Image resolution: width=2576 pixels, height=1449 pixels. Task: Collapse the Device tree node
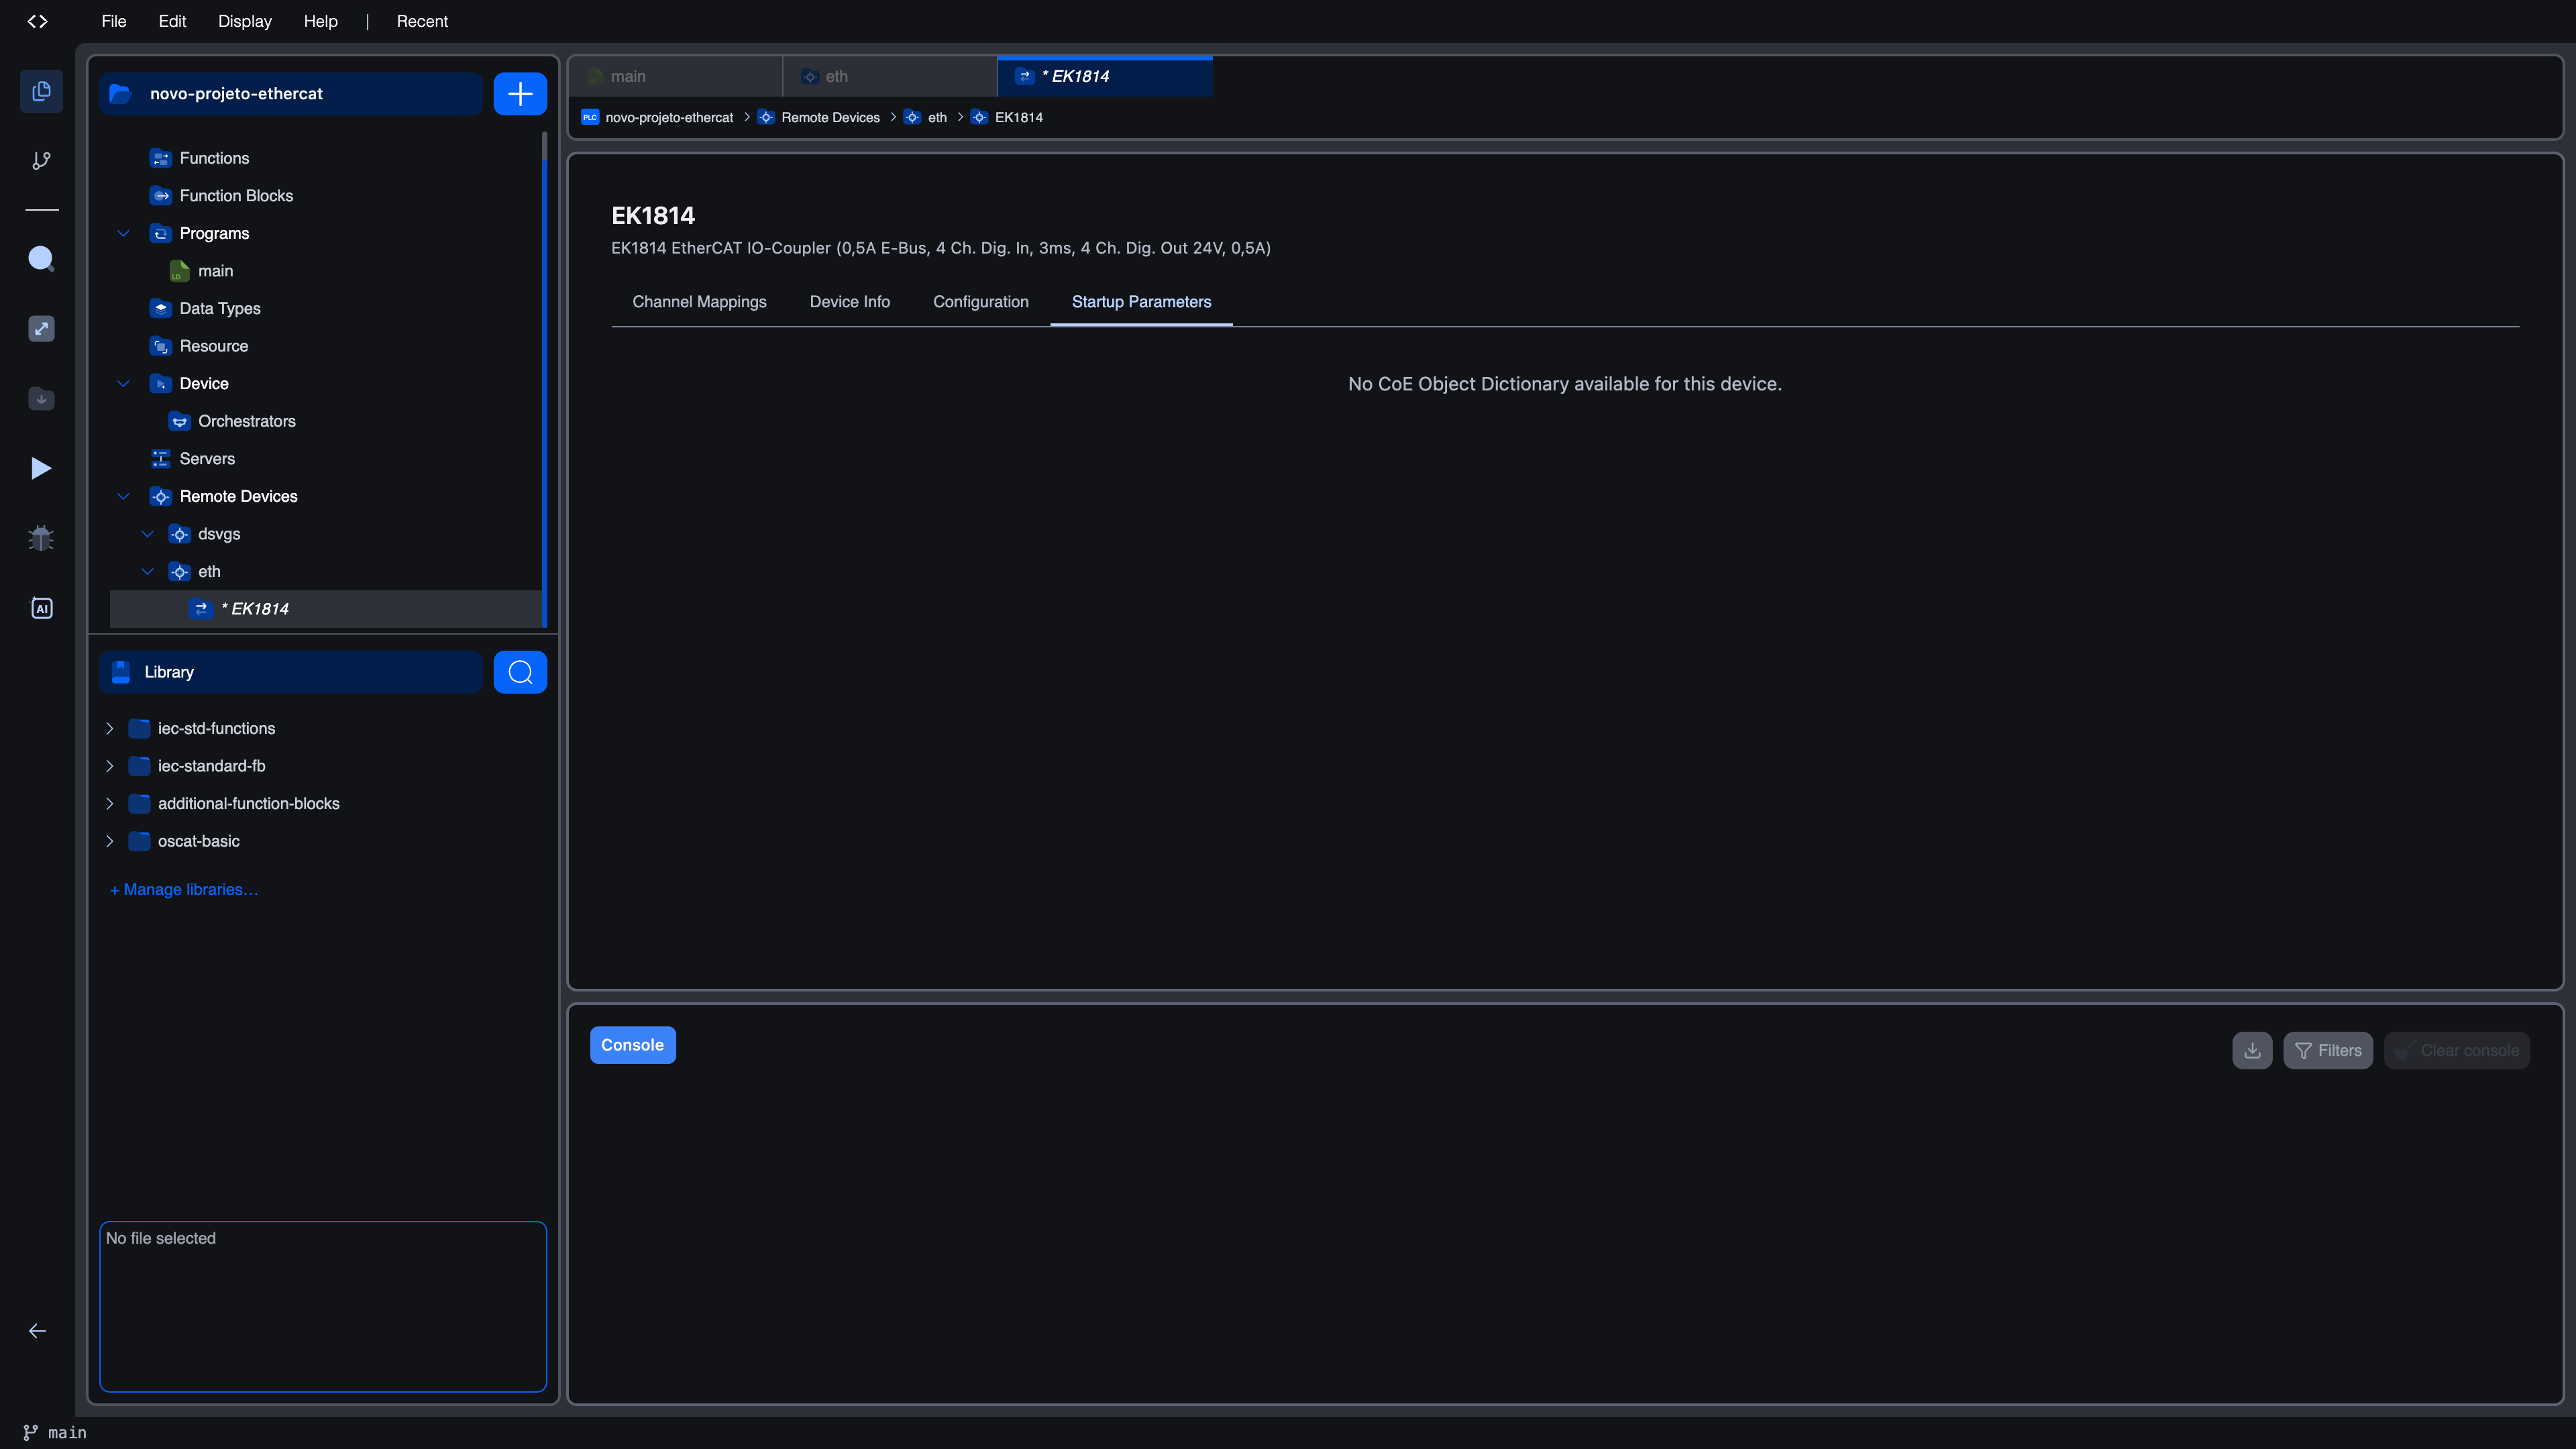tap(123, 383)
